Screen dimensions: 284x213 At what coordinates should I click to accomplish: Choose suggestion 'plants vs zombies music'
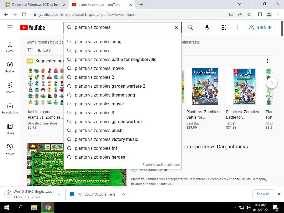123,104
